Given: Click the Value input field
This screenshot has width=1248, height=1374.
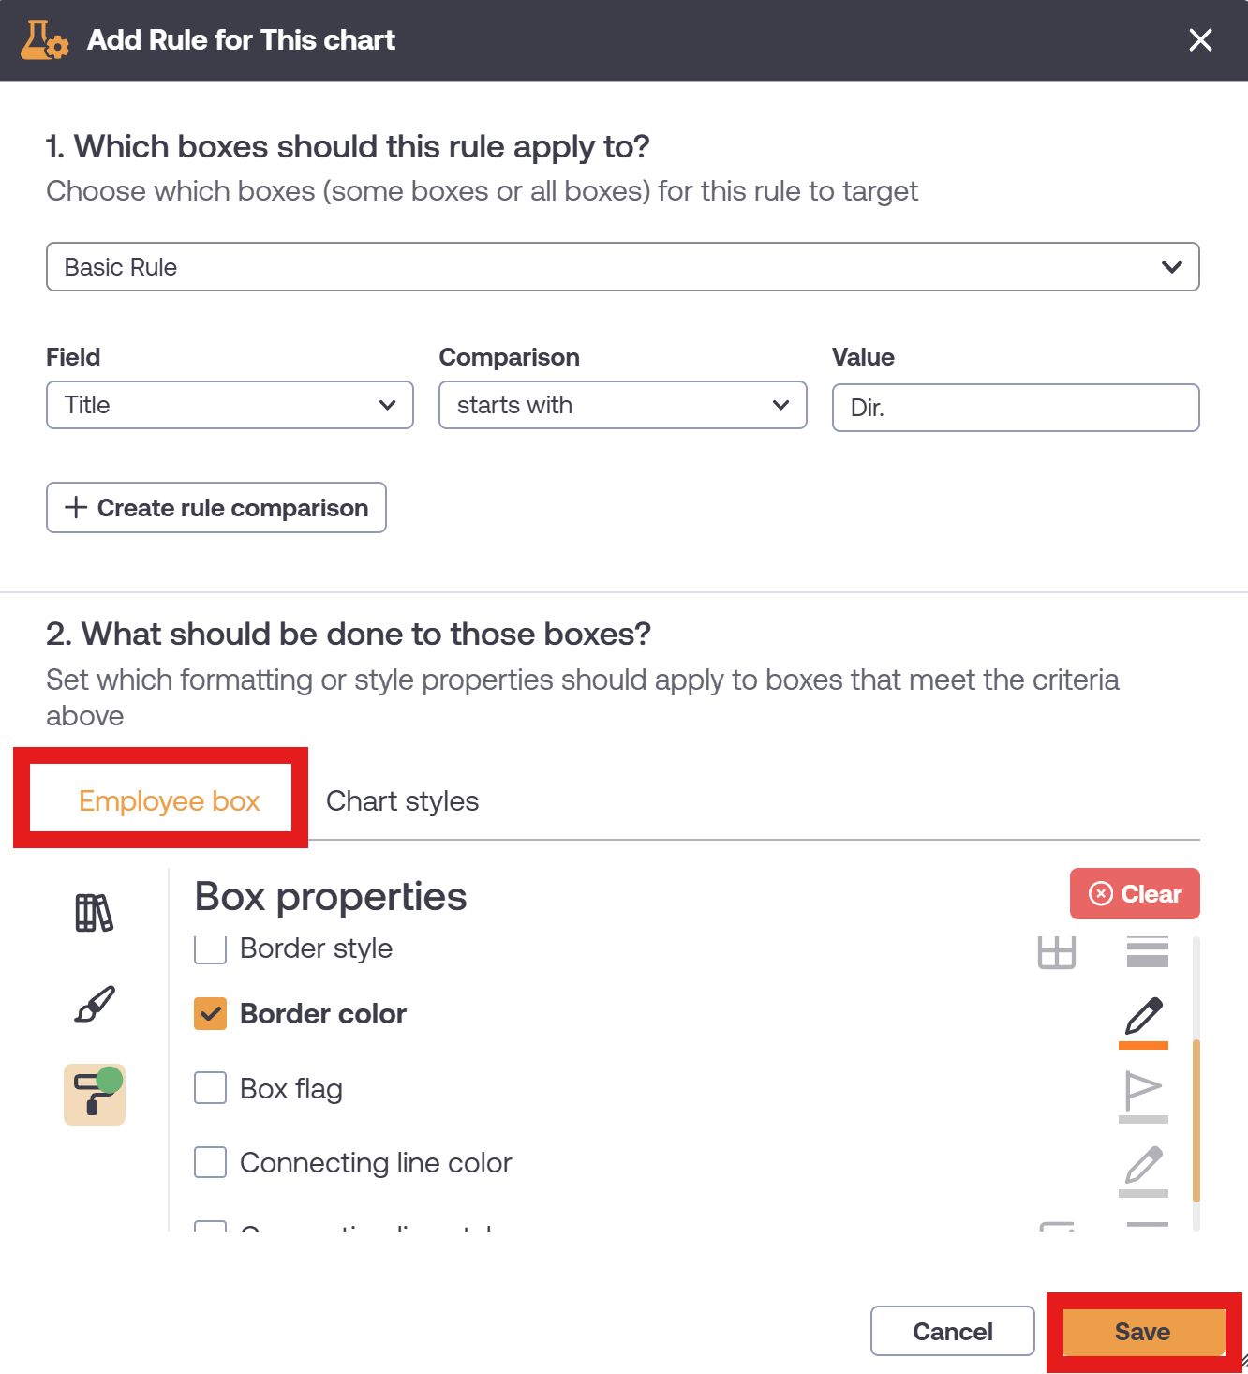Looking at the screenshot, I should coord(1016,408).
